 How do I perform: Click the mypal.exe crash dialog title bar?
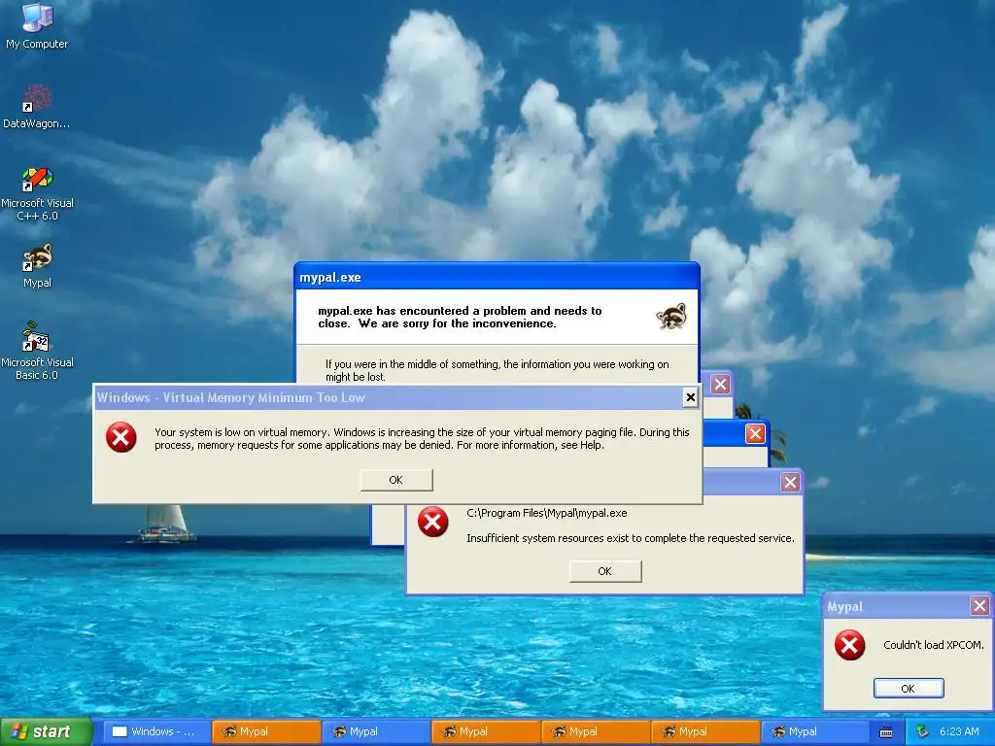point(497,277)
